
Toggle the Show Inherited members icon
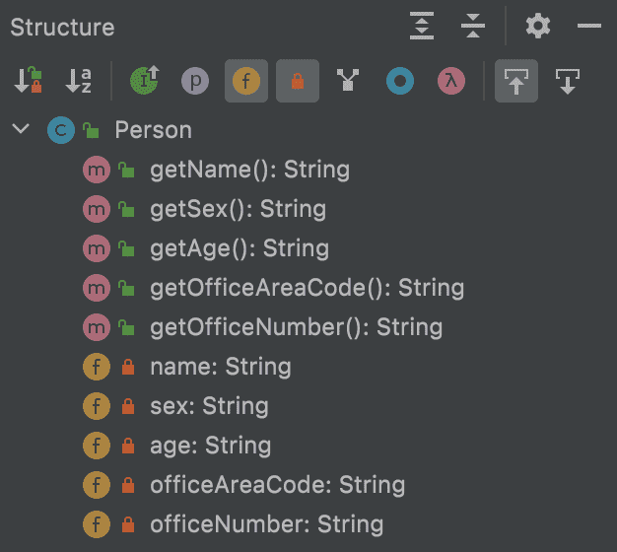click(145, 82)
